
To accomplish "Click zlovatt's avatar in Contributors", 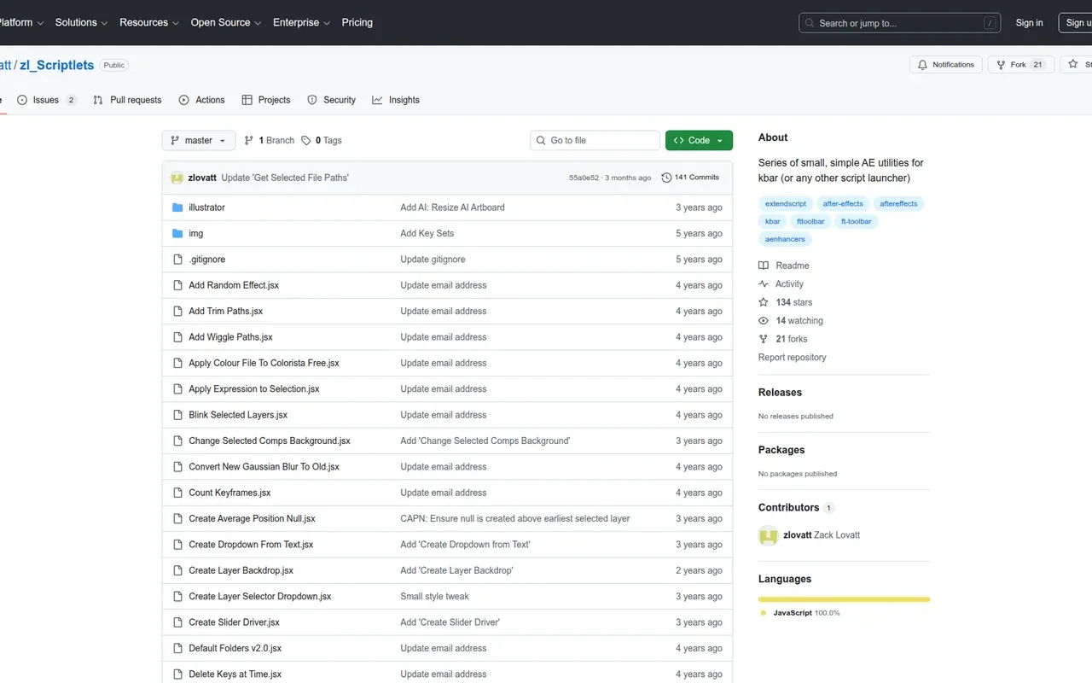I will 768,535.
